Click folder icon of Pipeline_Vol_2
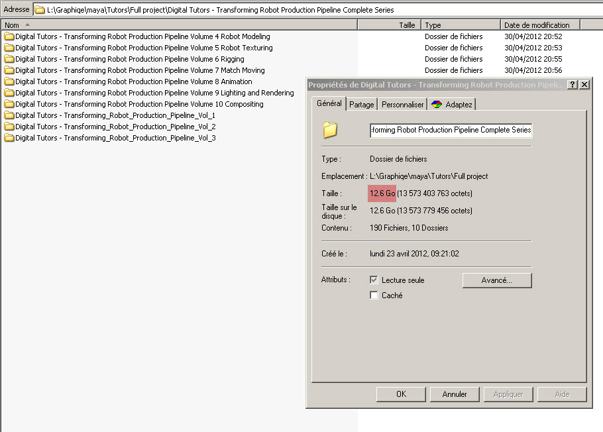Viewport: 603px width, 432px height. 9,127
